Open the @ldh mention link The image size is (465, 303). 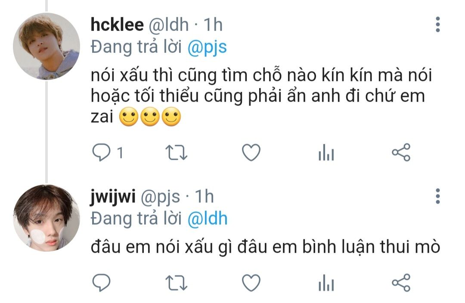(207, 219)
